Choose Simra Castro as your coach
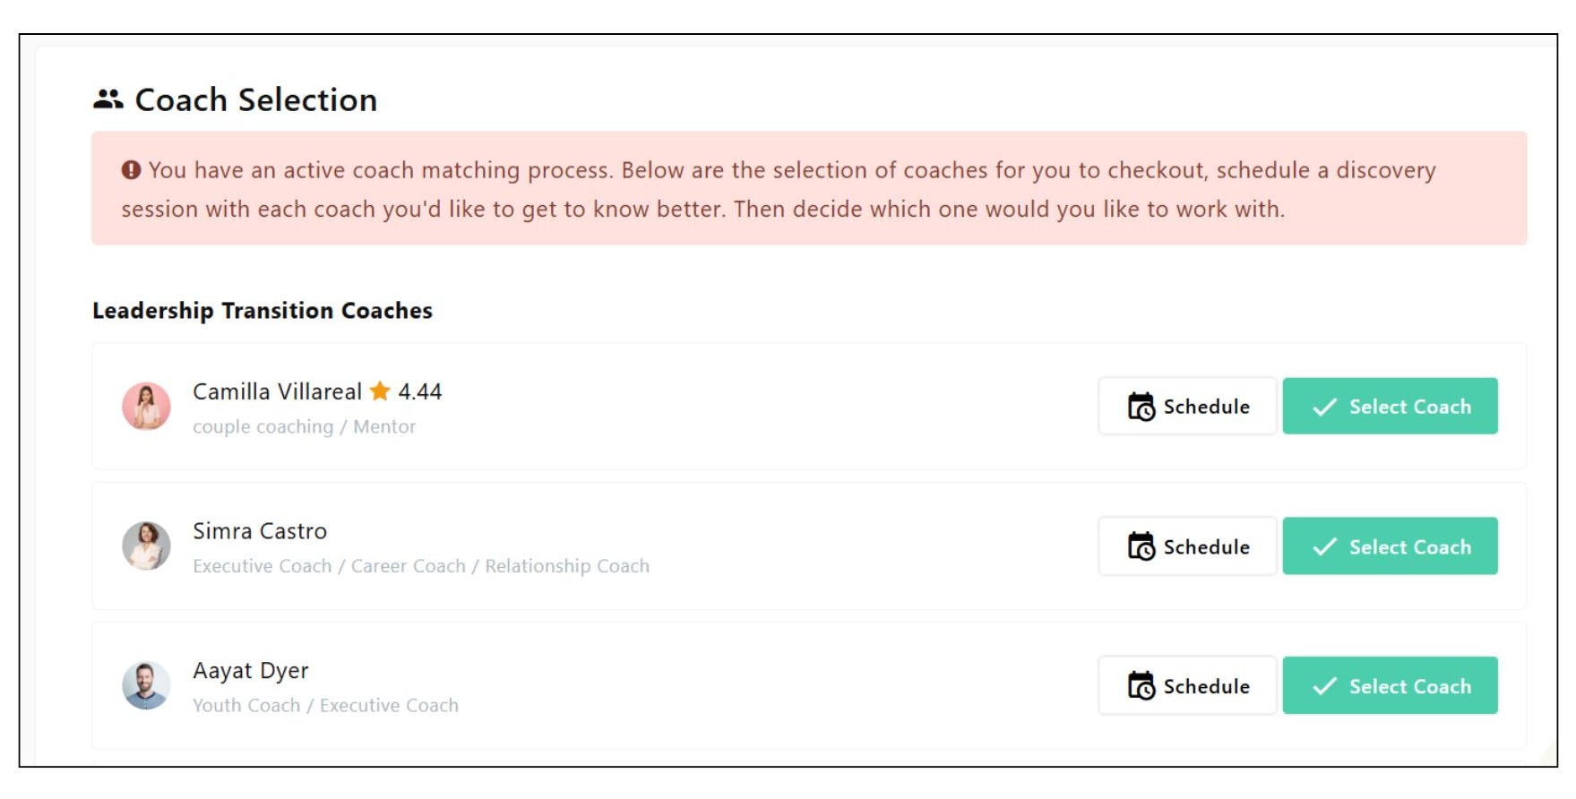Viewport: 1576px width, 799px height. point(1390,546)
